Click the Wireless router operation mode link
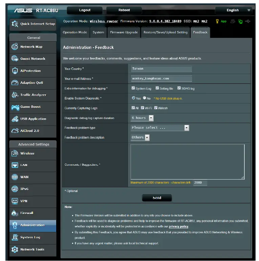 click(x=104, y=21)
